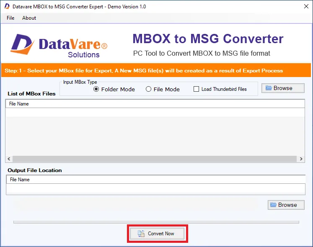313x247 pixels.
Task: Click the Datavare app icon in title bar
Action: point(7,6)
